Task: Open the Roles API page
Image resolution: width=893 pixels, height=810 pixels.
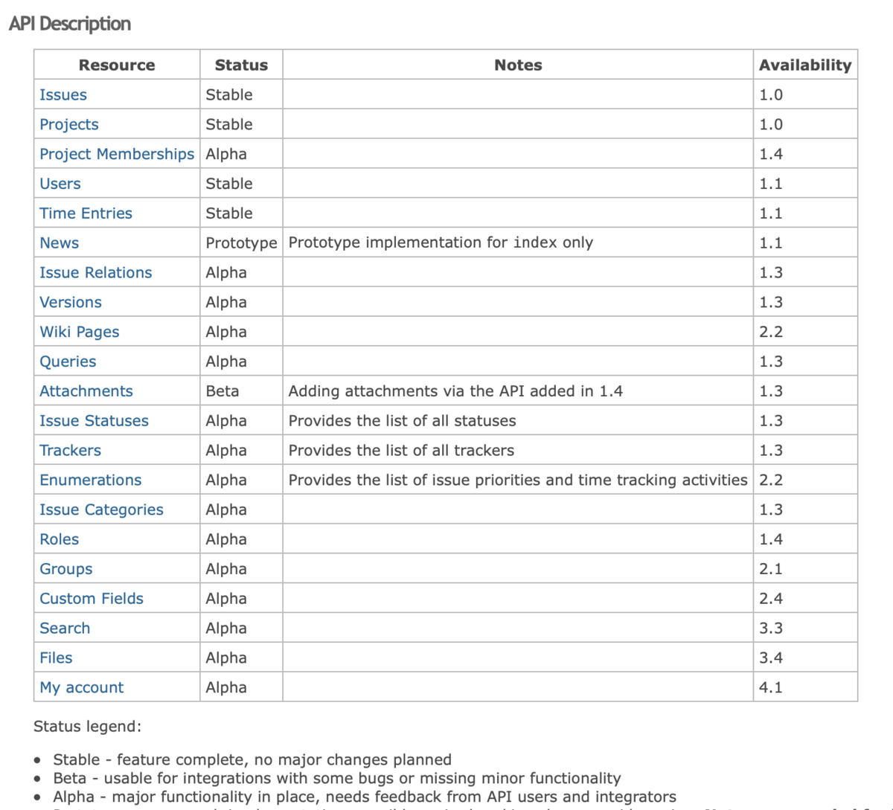Action: pos(58,539)
